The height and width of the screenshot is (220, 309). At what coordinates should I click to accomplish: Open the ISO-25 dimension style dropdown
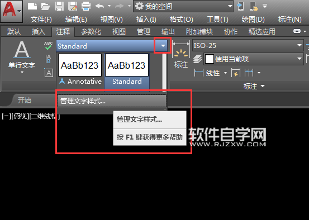[248, 46]
